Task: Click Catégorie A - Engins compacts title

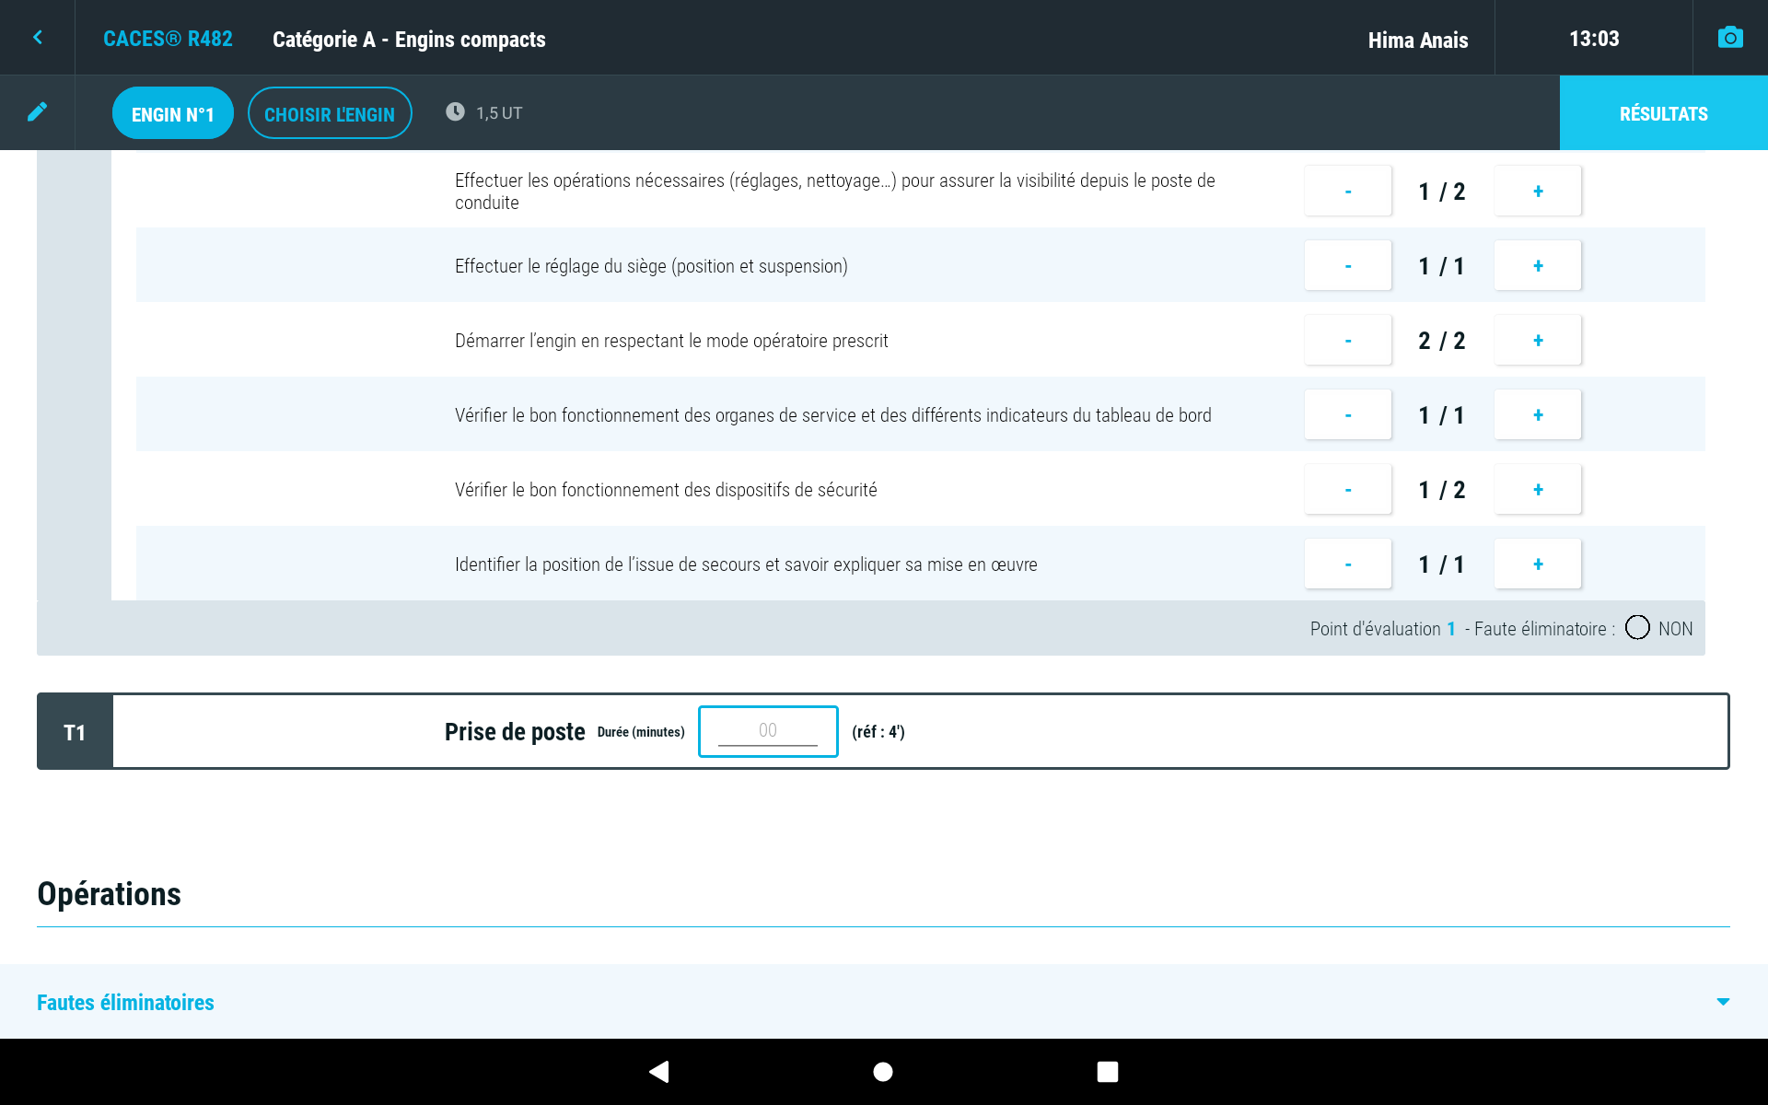Action: tap(409, 40)
